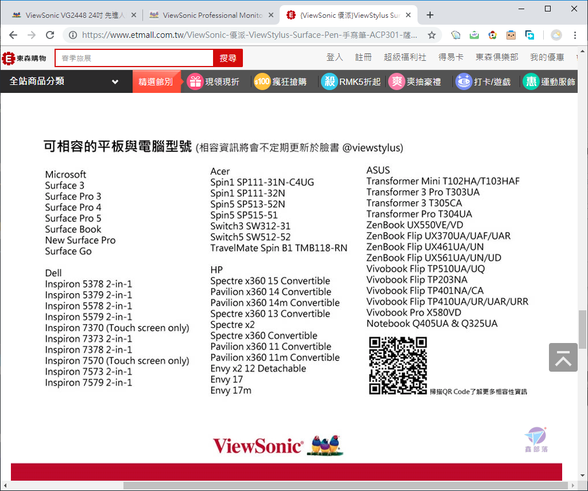The width and height of the screenshot is (588, 491).
Task: View site information icon in address bar
Action: tap(73, 35)
